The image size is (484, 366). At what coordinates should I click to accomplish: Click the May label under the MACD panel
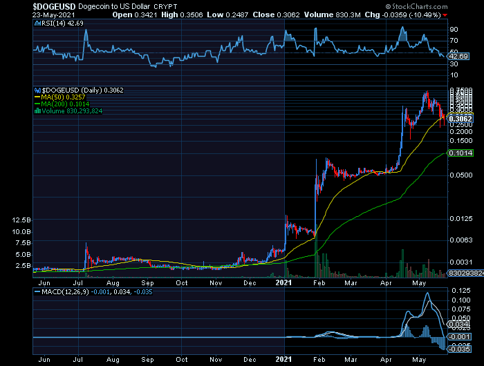(419, 360)
